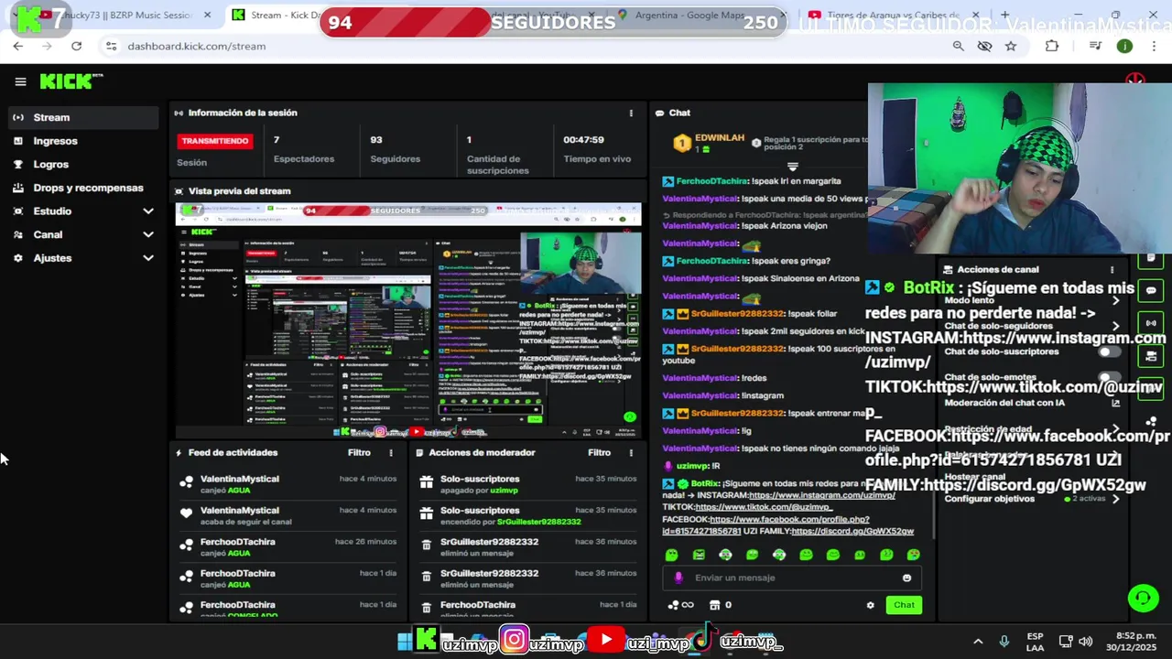Collapse the chat gift leaderboard chevron
Viewport: 1172px width, 659px height.
[x=793, y=167]
